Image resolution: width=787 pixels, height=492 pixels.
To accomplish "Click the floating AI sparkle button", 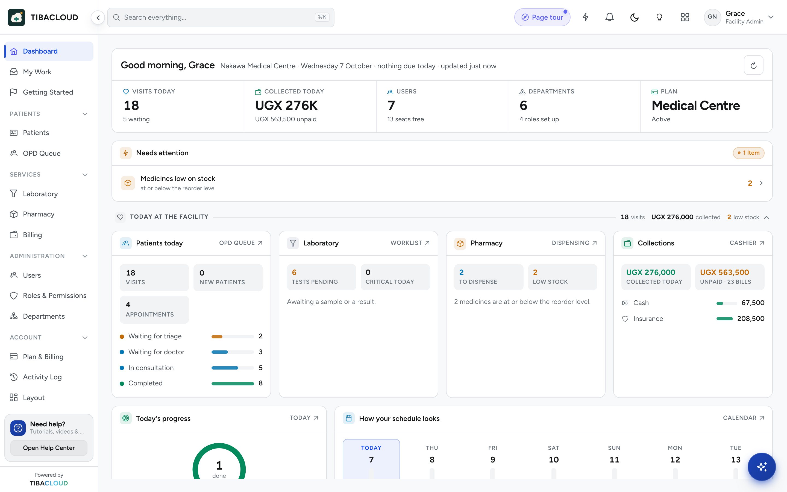I will [x=762, y=467].
